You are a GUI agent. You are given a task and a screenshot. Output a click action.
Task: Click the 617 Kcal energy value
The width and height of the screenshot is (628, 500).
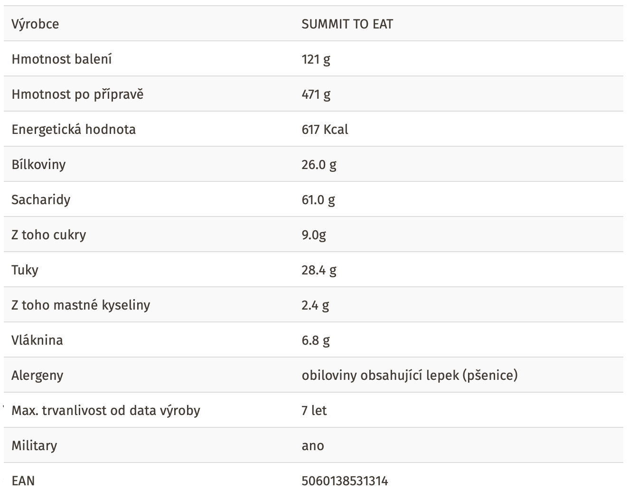[325, 129]
